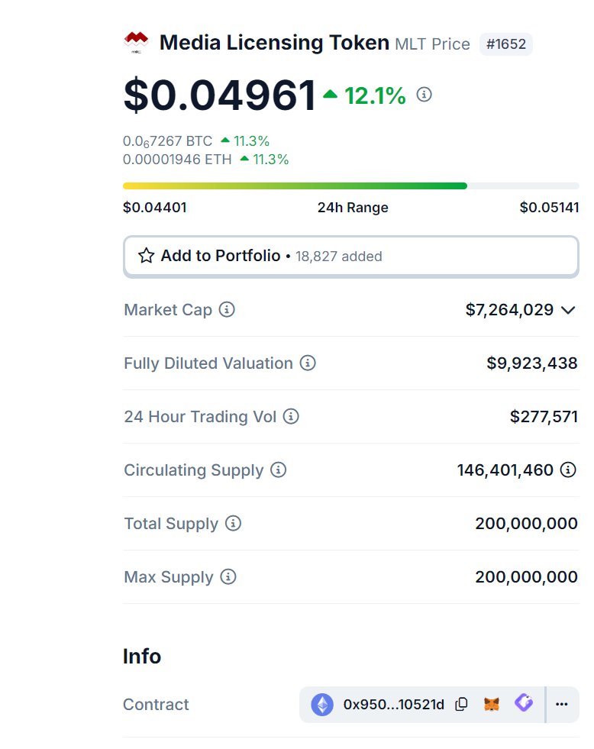594x749 pixels.
Task: Show Fully Diluted Valuation info icon
Action: click(308, 363)
